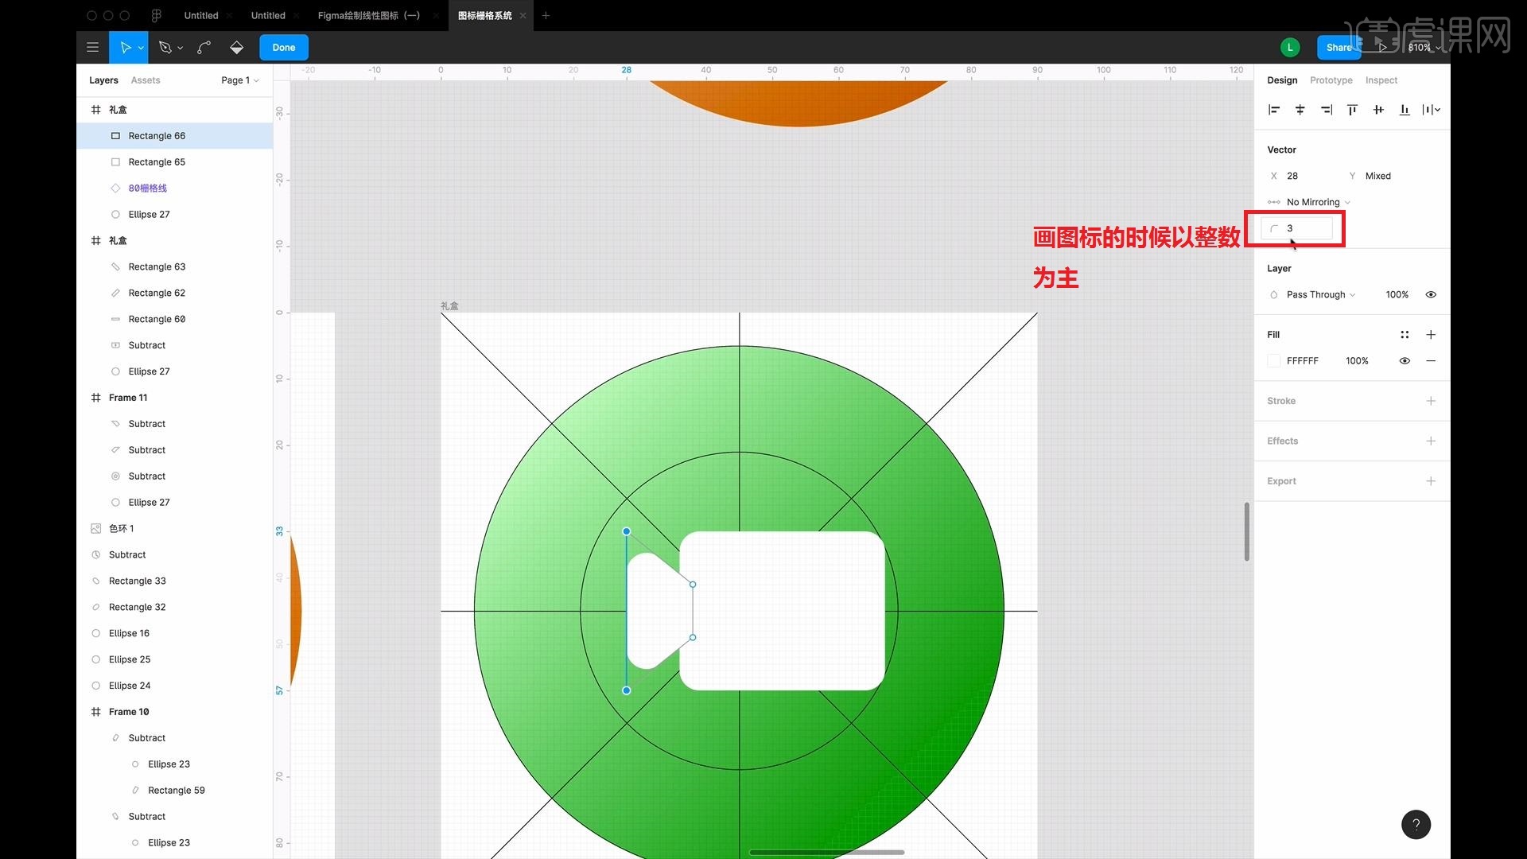Screen dimensions: 1527x859
Task: Select the Ellipse 16 layer
Action: coord(175,633)
